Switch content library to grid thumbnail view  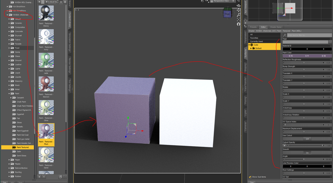pyautogui.click(x=61, y=2)
